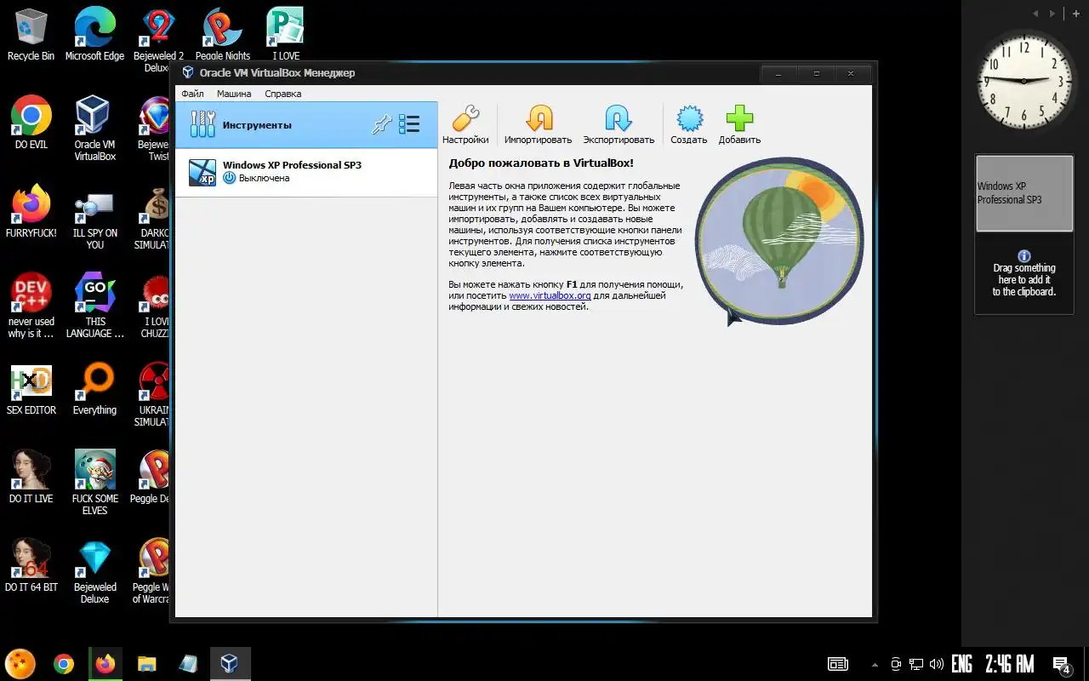This screenshot has height=681, width=1089.
Task: Click the Microsoft Edge desktop shortcut
Action: click(94, 34)
